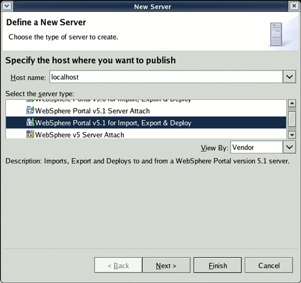Click the server type list scrollbar thumb
This screenshot has height=283, width=301.
[292, 119]
